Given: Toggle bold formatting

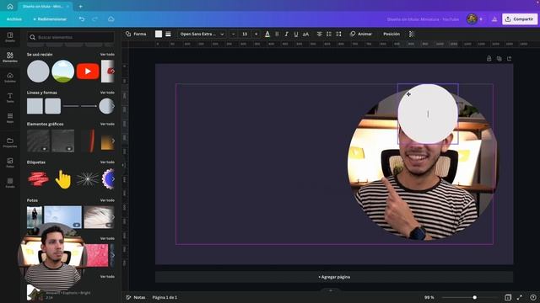Looking at the screenshot, I should pyautogui.click(x=277, y=34).
